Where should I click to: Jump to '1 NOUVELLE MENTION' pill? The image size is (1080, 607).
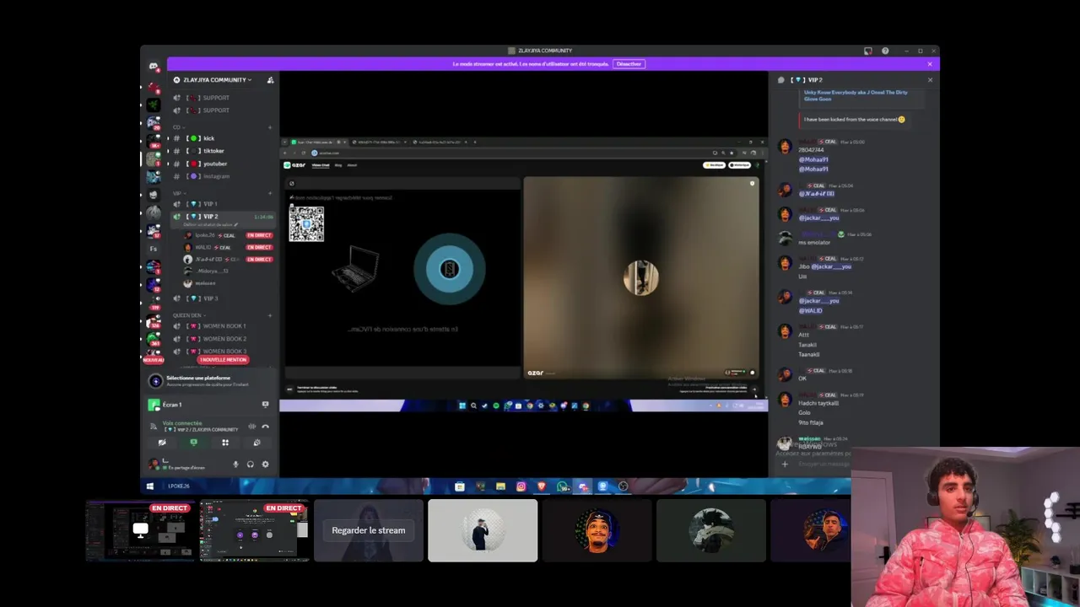(x=224, y=360)
